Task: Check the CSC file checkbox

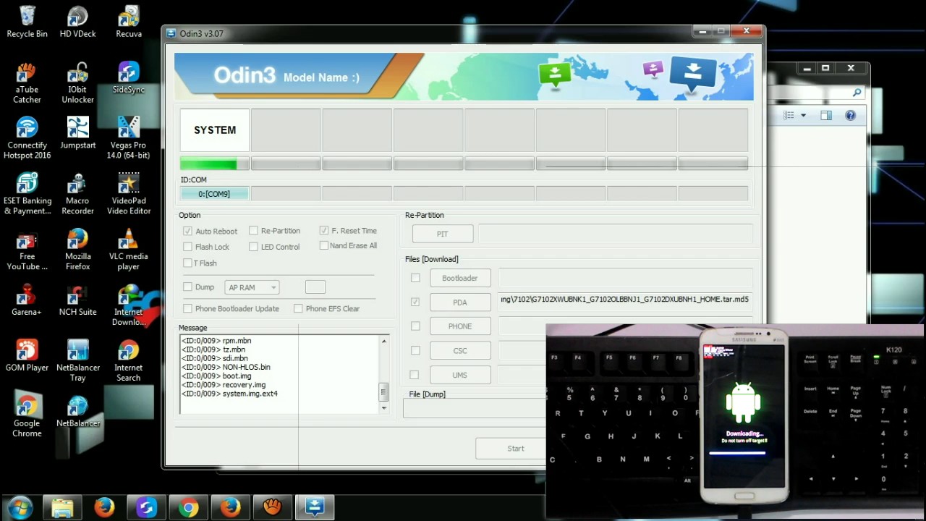Action: click(415, 350)
